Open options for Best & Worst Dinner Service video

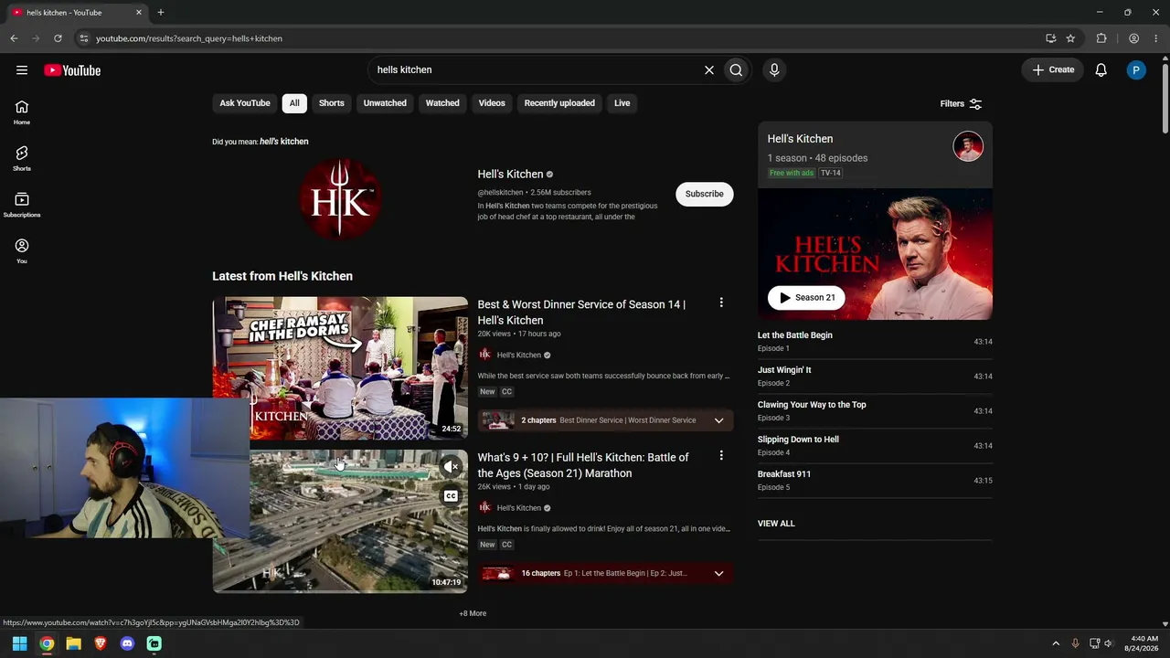[x=721, y=302]
